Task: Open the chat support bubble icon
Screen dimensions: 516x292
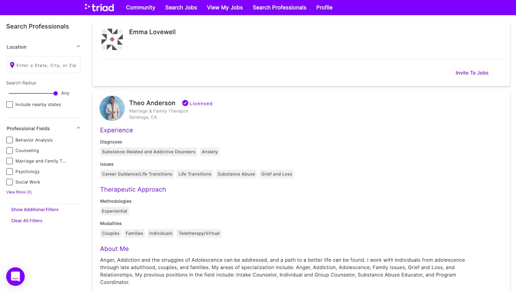Action: pyautogui.click(x=15, y=277)
